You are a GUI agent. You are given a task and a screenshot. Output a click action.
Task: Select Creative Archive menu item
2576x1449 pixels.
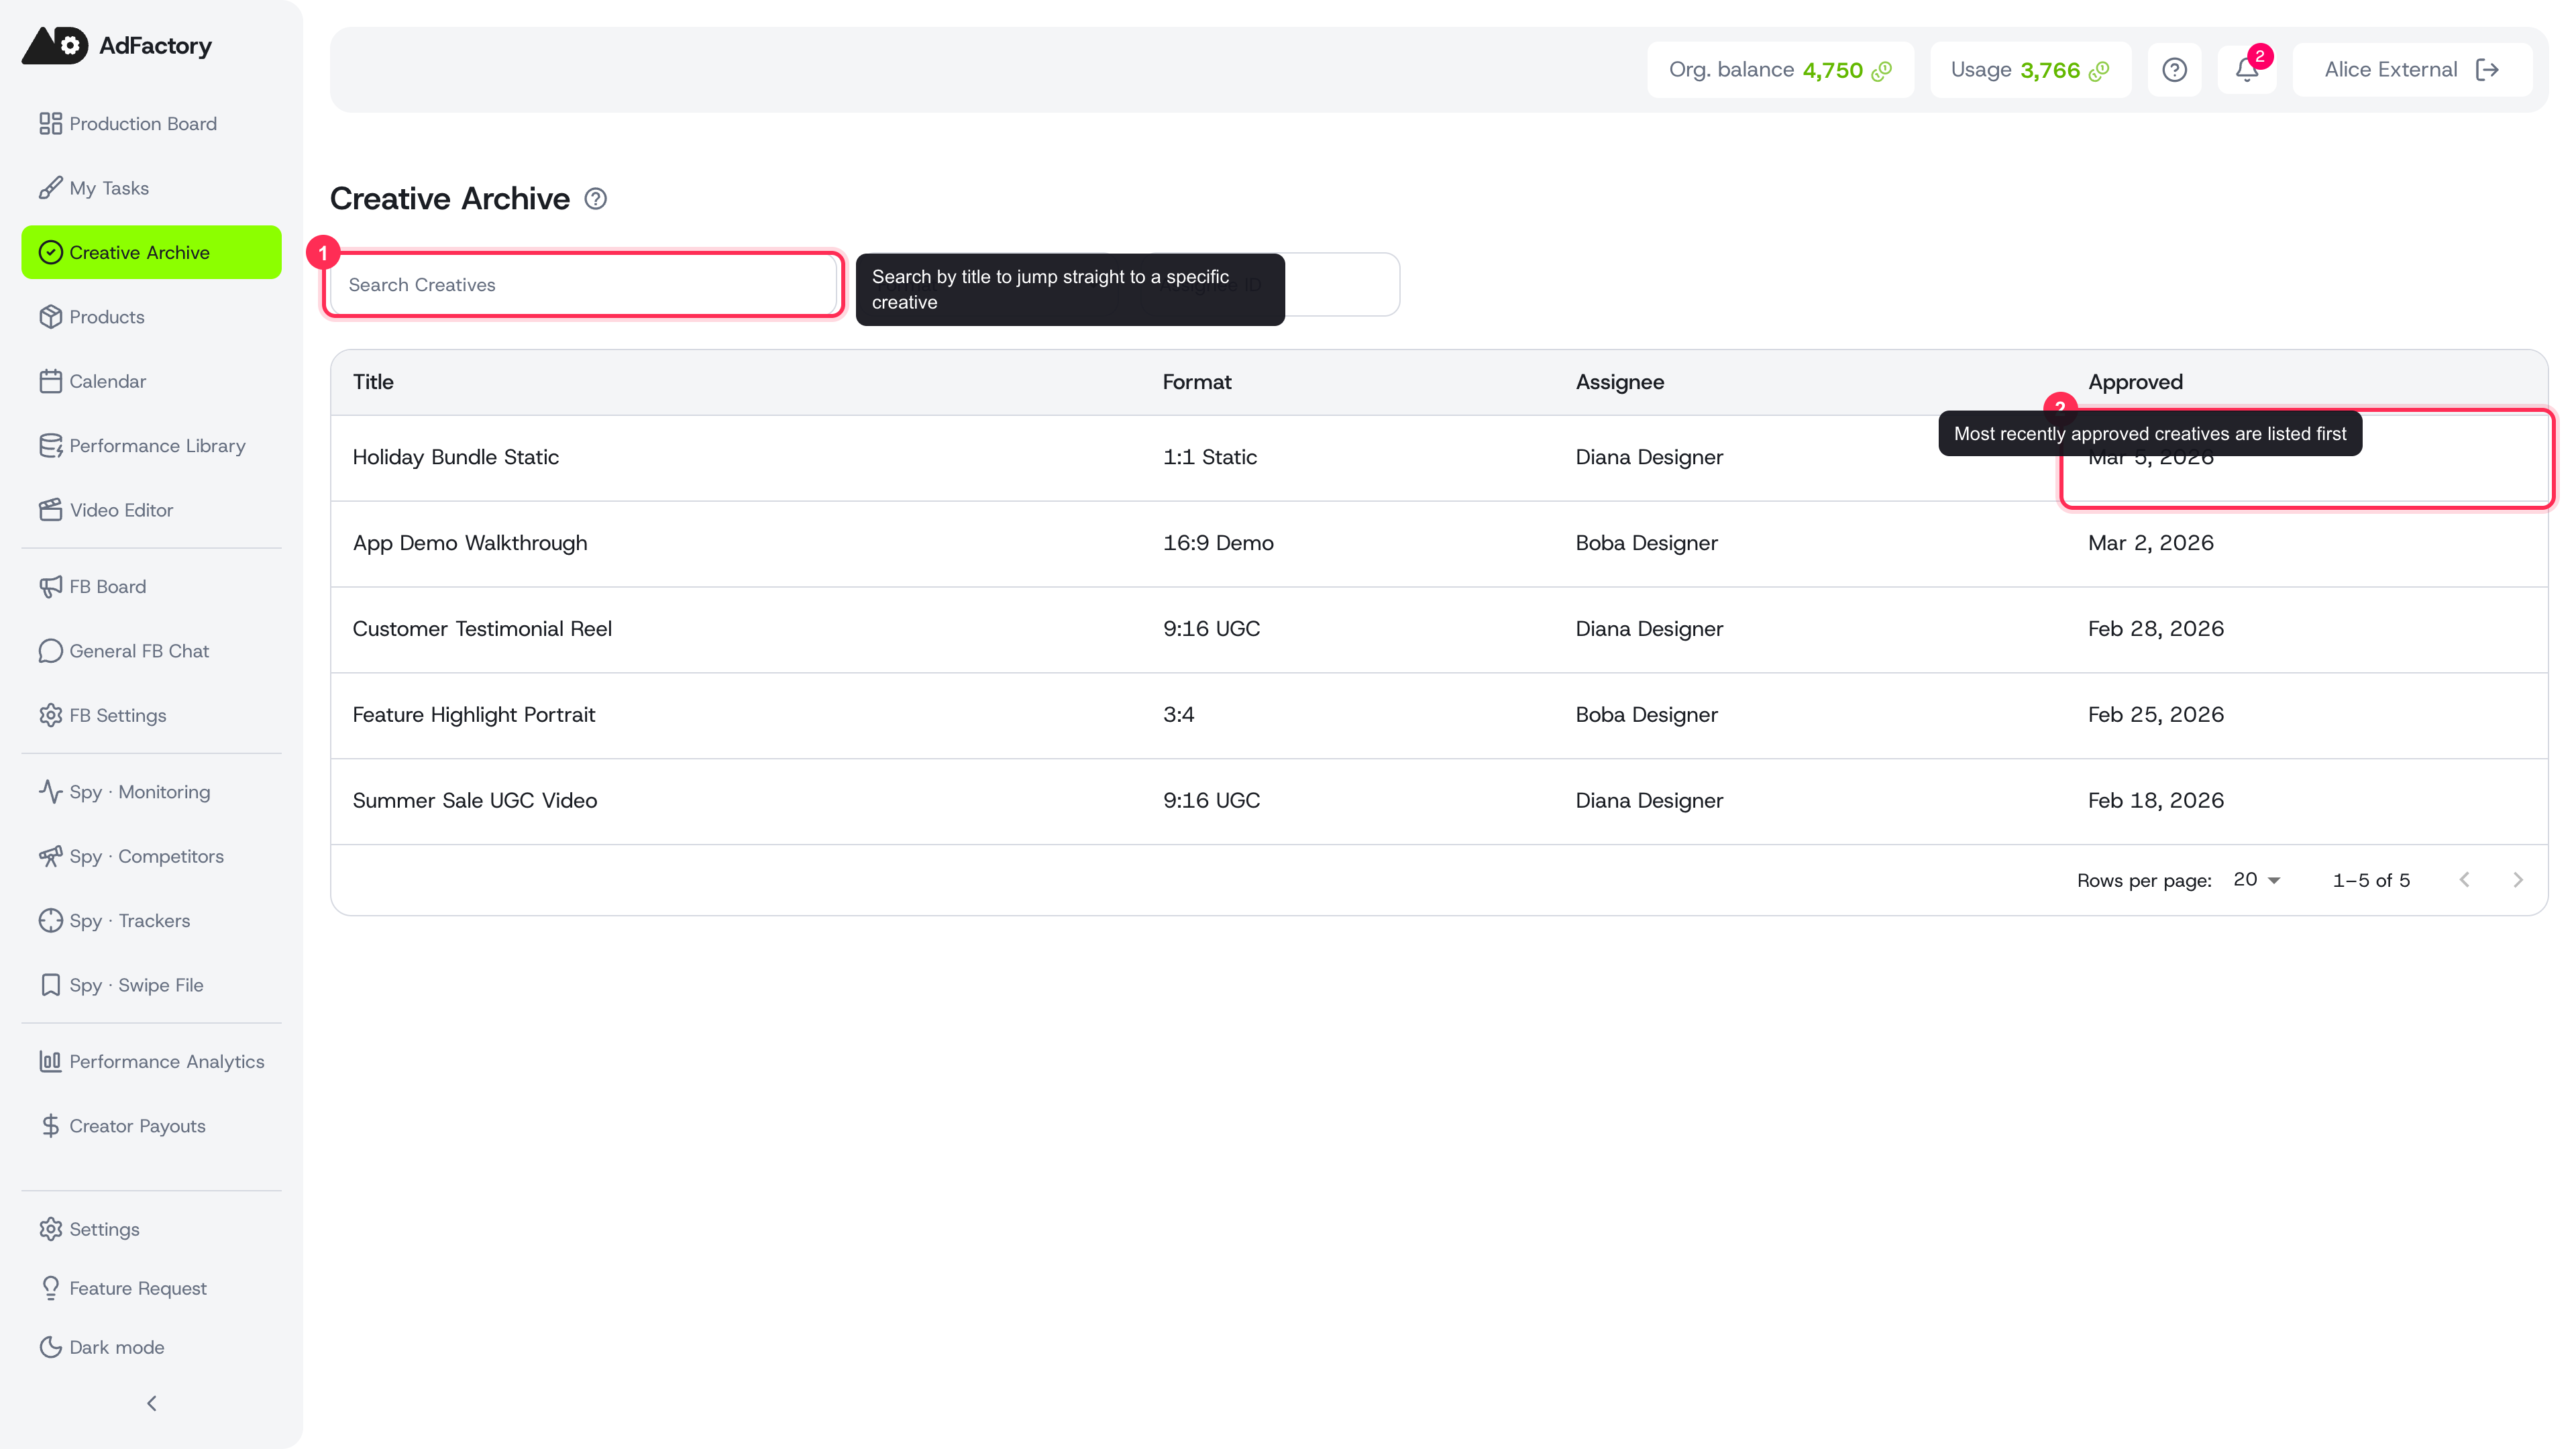(x=151, y=253)
